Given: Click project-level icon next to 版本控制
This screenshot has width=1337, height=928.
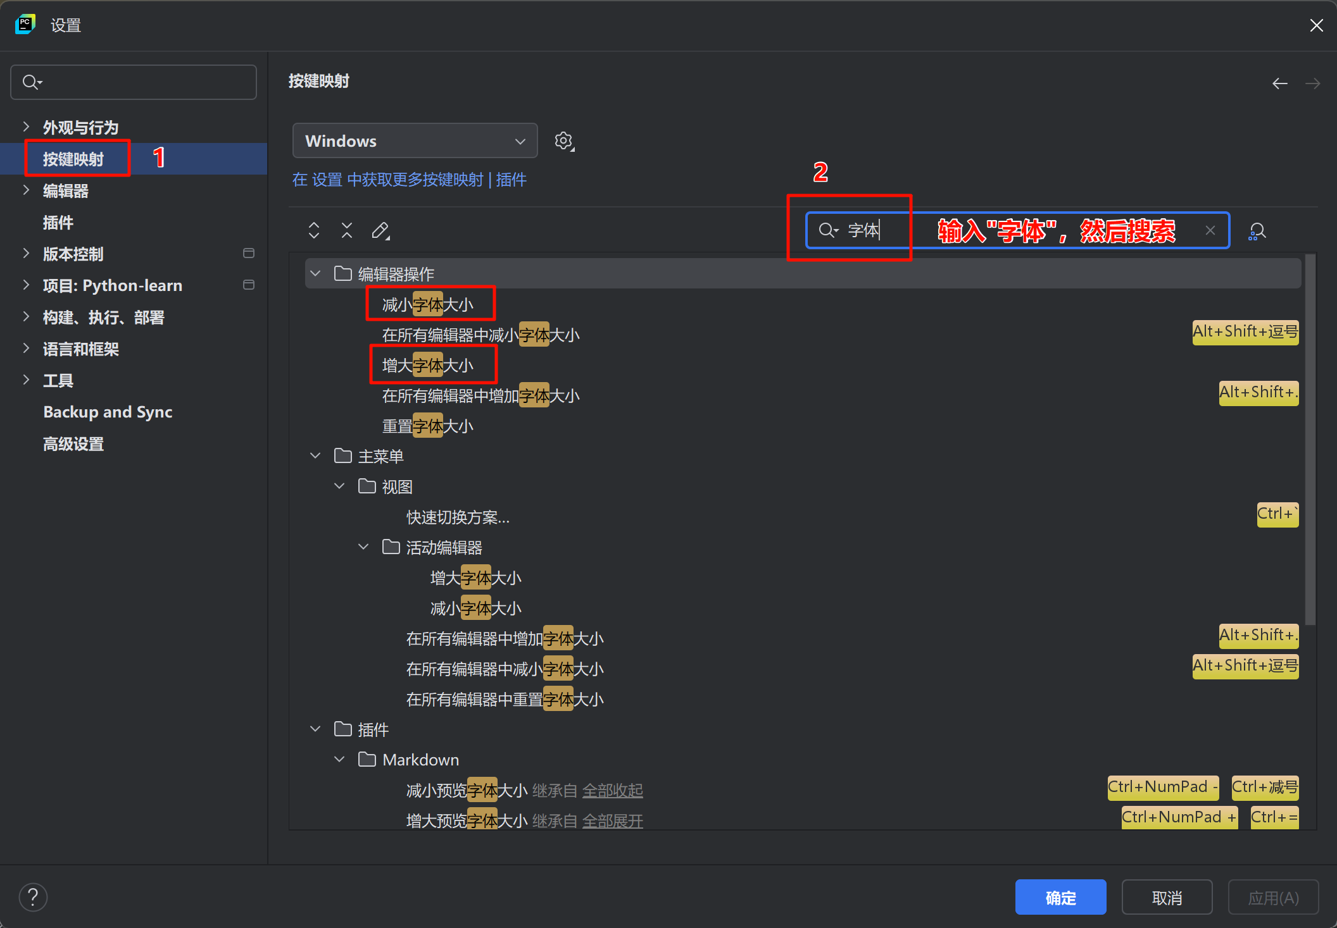Looking at the screenshot, I should (249, 254).
